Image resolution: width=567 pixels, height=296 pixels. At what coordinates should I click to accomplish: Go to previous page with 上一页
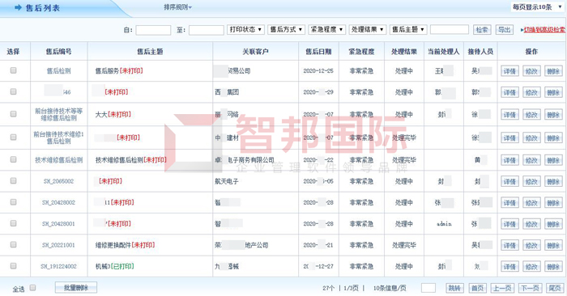[x=503, y=288]
